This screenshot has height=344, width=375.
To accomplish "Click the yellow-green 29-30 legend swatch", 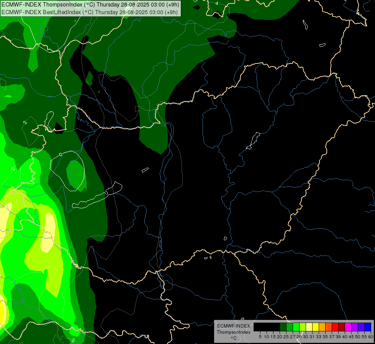I will pyautogui.click(x=303, y=327).
